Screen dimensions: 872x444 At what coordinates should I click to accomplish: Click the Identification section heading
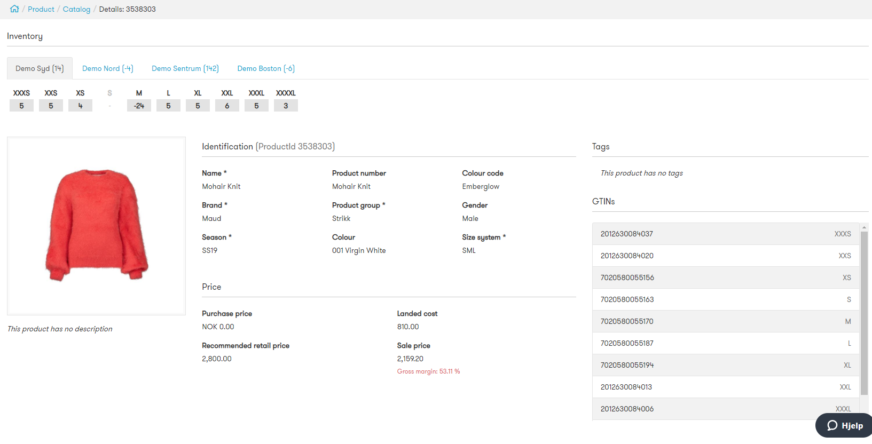point(269,146)
